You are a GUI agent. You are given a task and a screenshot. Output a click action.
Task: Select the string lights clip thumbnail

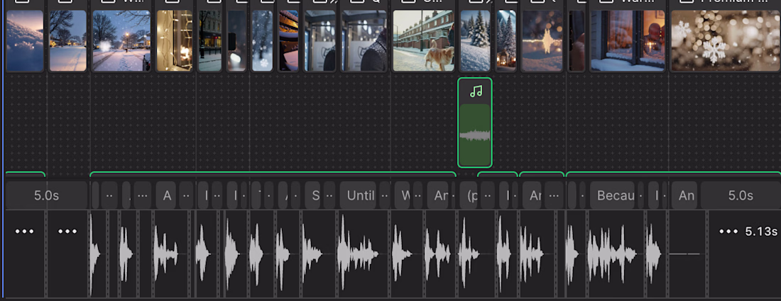point(175,41)
